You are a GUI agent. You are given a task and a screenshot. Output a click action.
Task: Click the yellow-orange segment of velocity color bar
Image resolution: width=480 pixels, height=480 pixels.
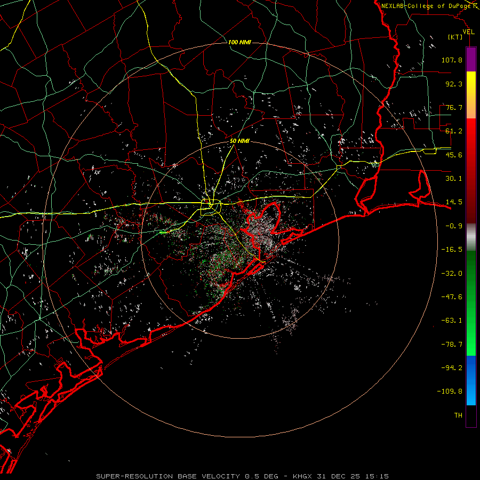tap(471, 95)
